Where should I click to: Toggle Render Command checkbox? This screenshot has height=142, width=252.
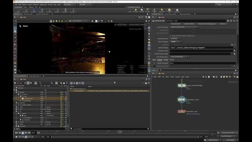tap(155, 63)
